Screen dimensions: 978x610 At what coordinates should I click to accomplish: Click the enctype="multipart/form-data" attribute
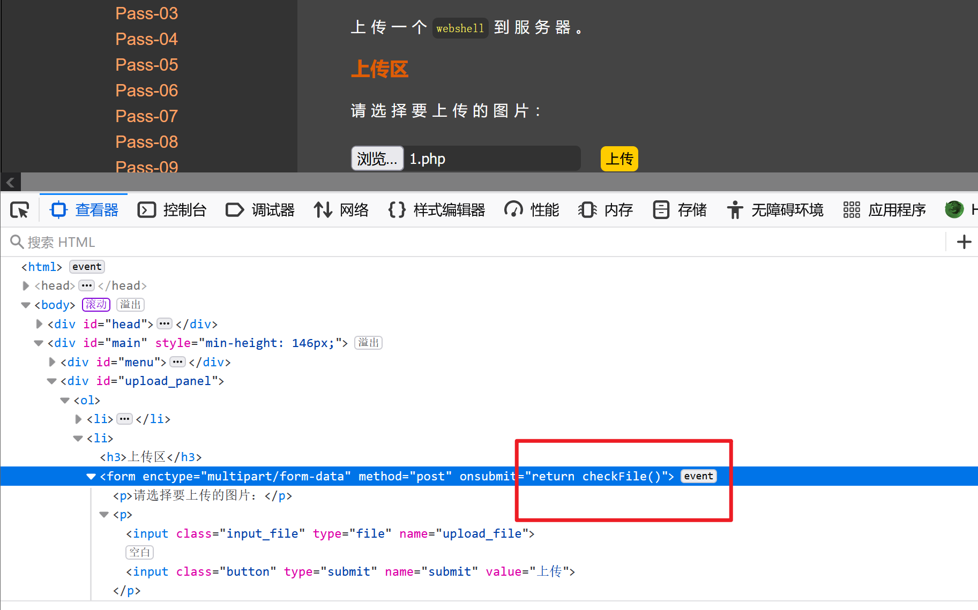(247, 476)
